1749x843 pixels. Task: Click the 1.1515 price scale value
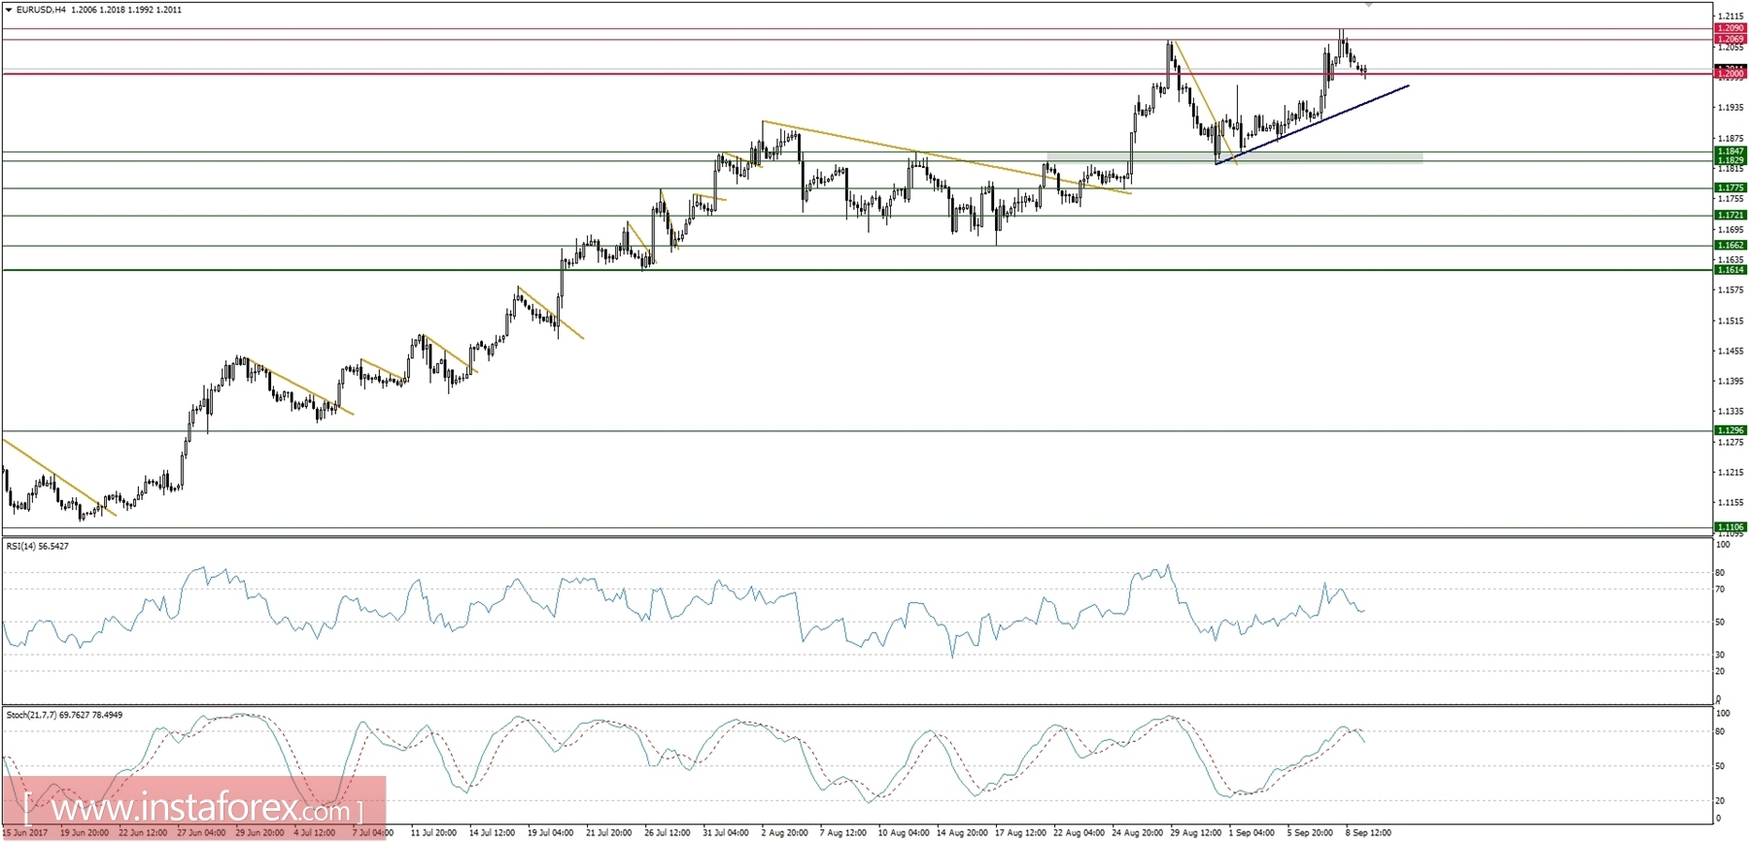[x=1731, y=320]
